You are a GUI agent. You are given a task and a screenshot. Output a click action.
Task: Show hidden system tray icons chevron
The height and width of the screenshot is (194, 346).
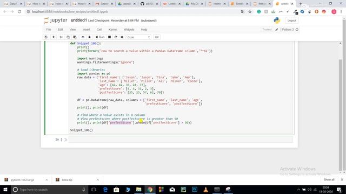click(x=298, y=189)
